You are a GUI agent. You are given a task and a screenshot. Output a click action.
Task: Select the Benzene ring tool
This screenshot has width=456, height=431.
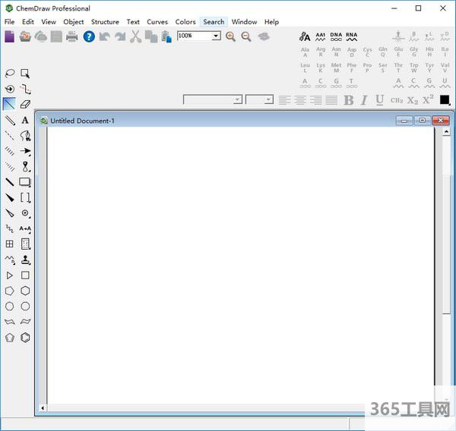[25, 338]
